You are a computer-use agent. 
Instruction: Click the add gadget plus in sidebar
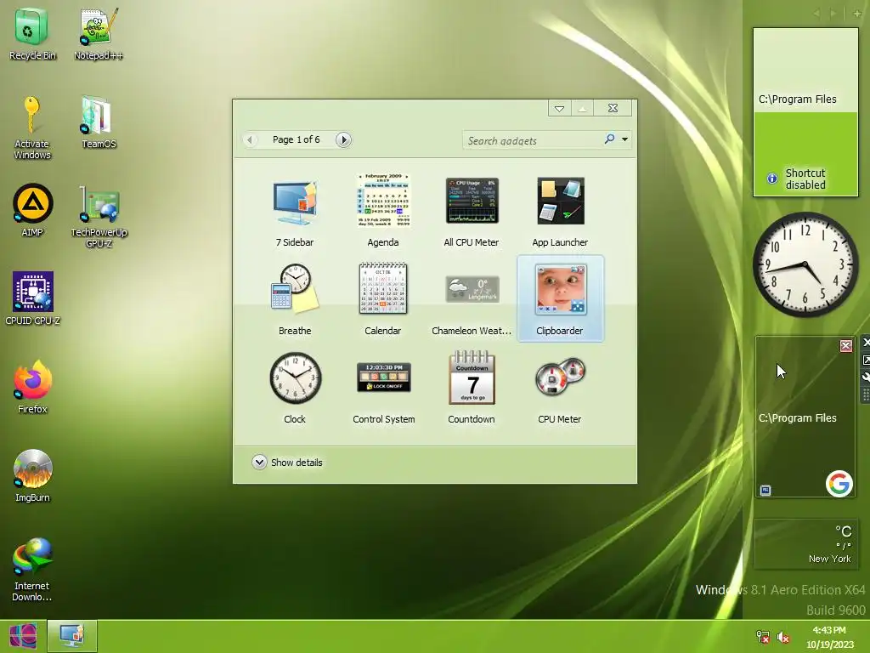[856, 14]
